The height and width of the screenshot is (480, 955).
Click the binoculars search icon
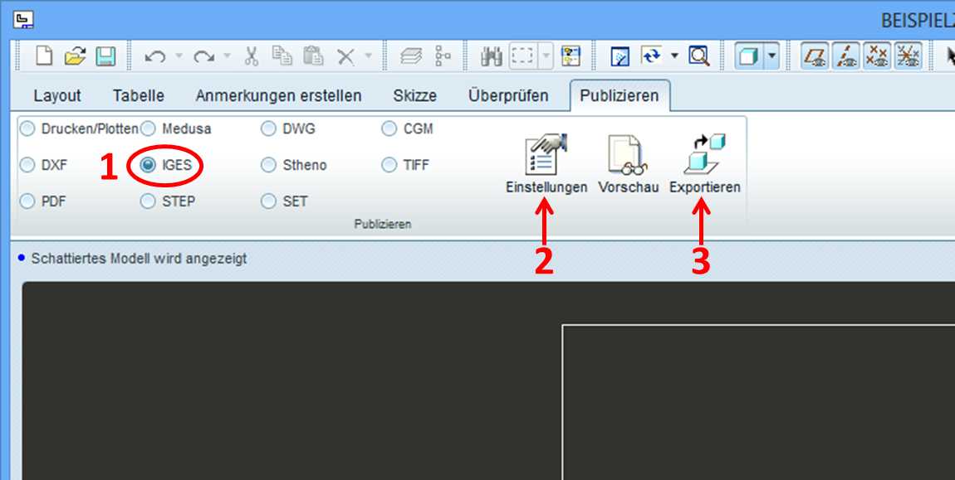click(x=492, y=56)
